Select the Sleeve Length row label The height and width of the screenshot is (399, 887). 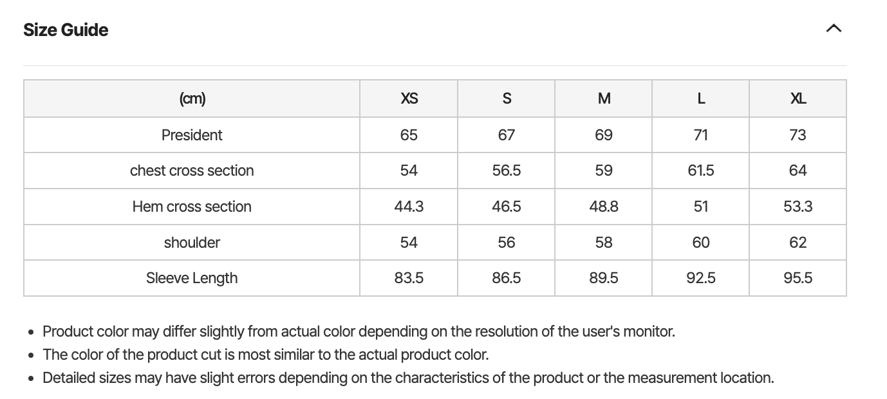coord(192,278)
